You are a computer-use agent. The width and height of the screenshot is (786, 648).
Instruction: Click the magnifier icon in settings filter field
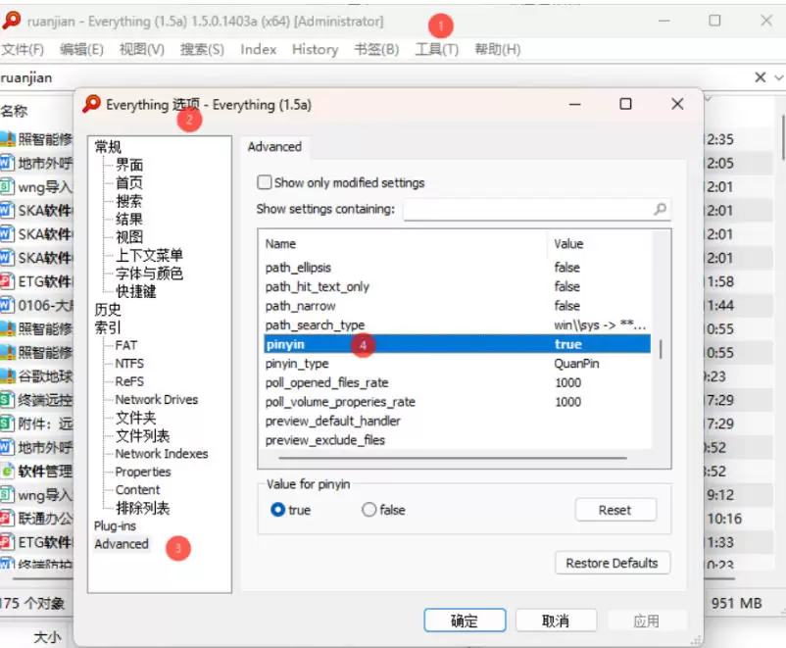coord(661,209)
